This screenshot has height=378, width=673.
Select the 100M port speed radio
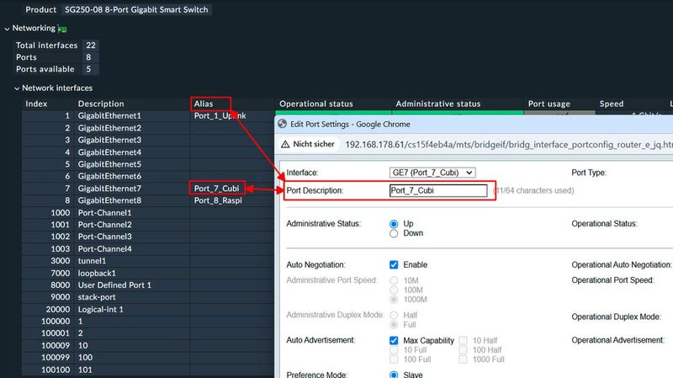pos(394,290)
